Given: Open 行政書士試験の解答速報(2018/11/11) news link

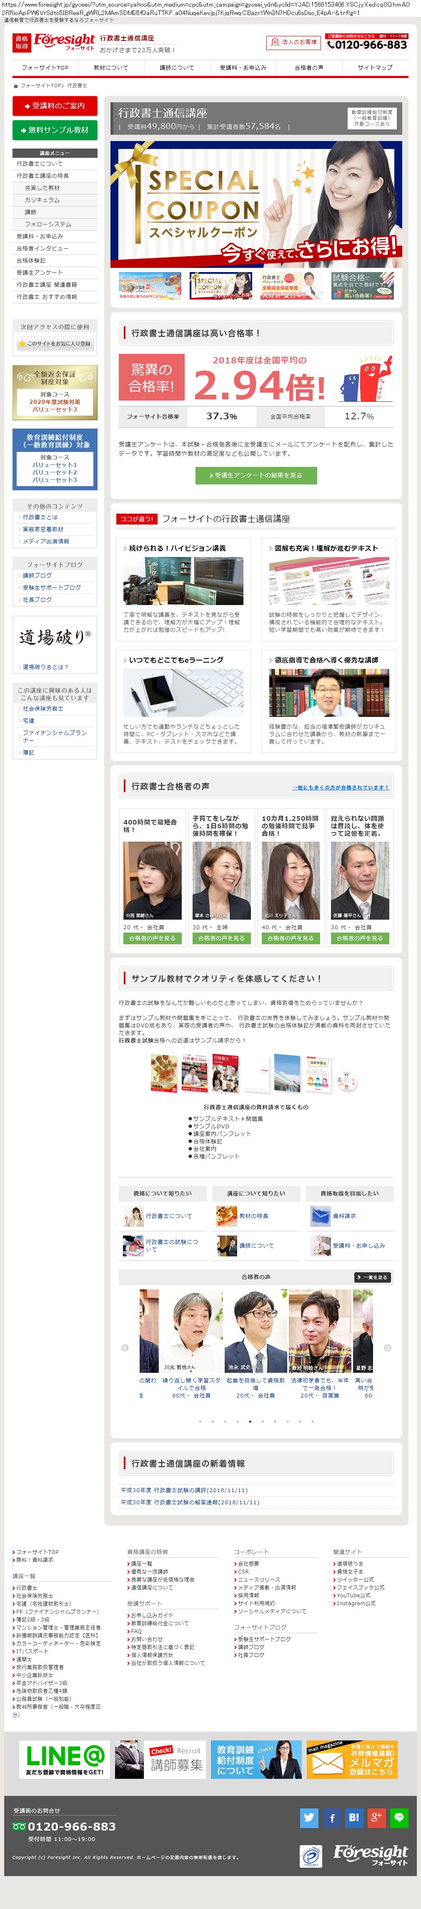Looking at the screenshot, I should tap(190, 1502).
